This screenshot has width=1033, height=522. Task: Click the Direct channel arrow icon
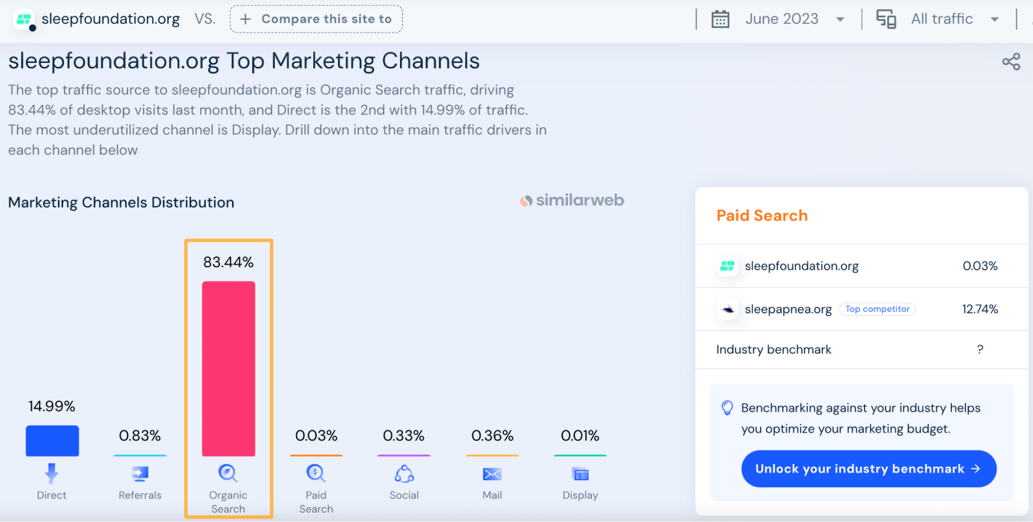pos(51,473)
